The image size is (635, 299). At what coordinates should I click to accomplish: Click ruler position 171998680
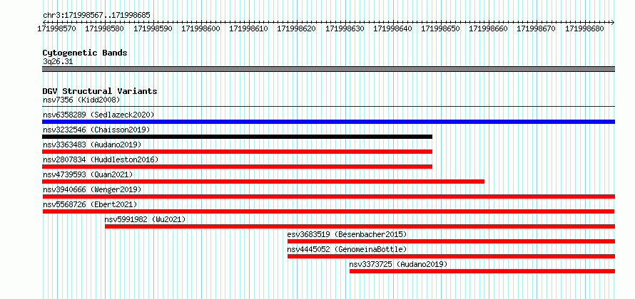[x=584, y=28]
